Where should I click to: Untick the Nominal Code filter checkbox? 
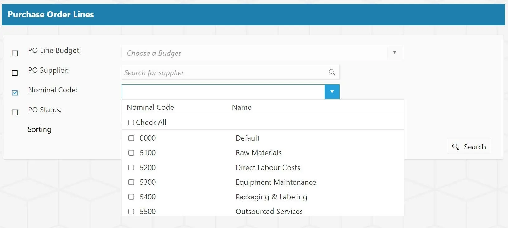(x=15, y=93)
